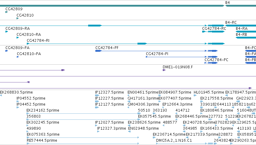Click the EK166433.5prime EST label
Image resolution: width=256 pixels, height=145 pixels.
tap(217, 129)
